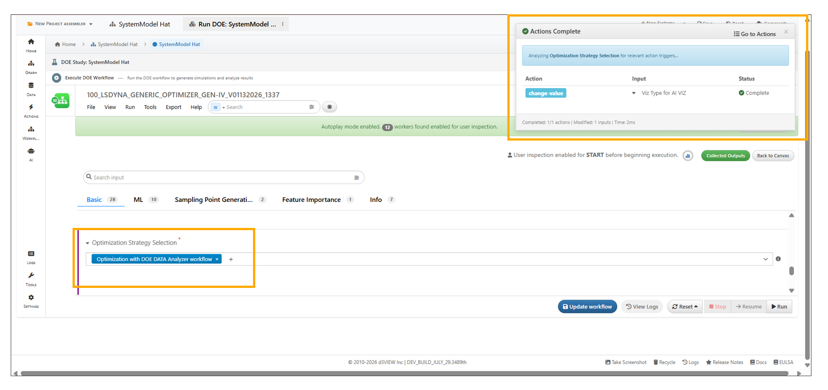Collapse the Optimization Strategy Selection section
Viewport: 828px width, 390px height.
pos(88,243)
